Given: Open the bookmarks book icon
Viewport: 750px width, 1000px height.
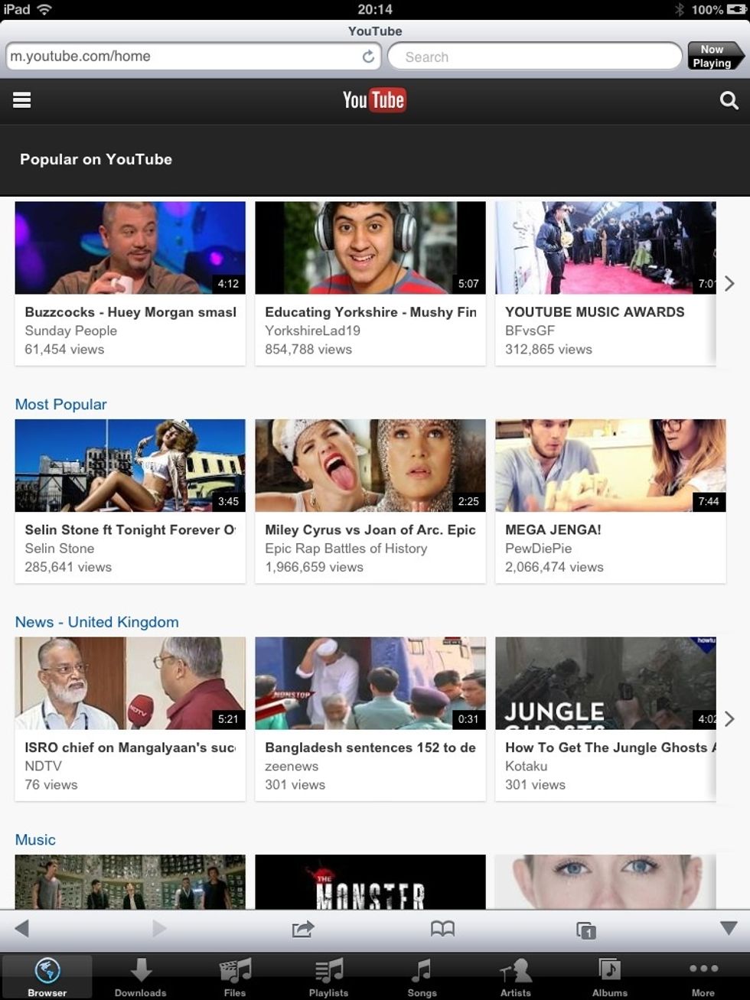Looking at the screenshot, I should (442, 929).
